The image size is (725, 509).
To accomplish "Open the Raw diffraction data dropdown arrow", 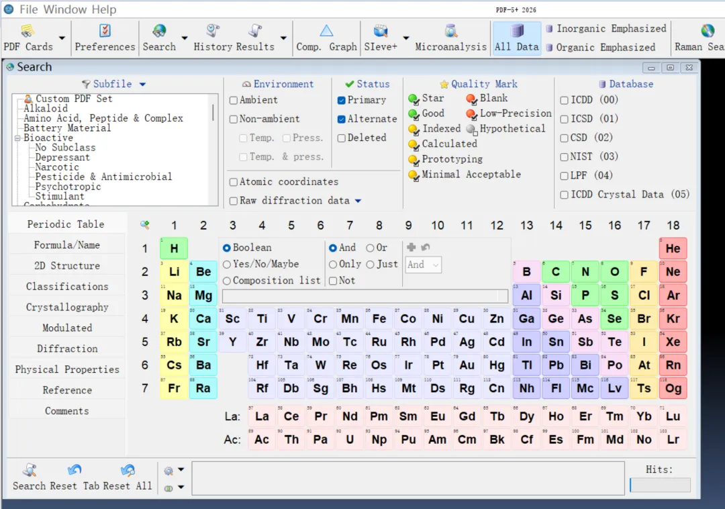I will coord(358,201).
